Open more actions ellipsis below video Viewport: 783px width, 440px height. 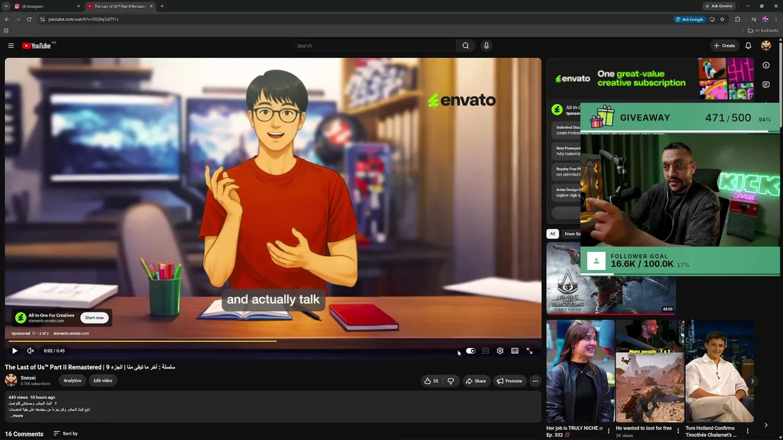click(535, 381)
